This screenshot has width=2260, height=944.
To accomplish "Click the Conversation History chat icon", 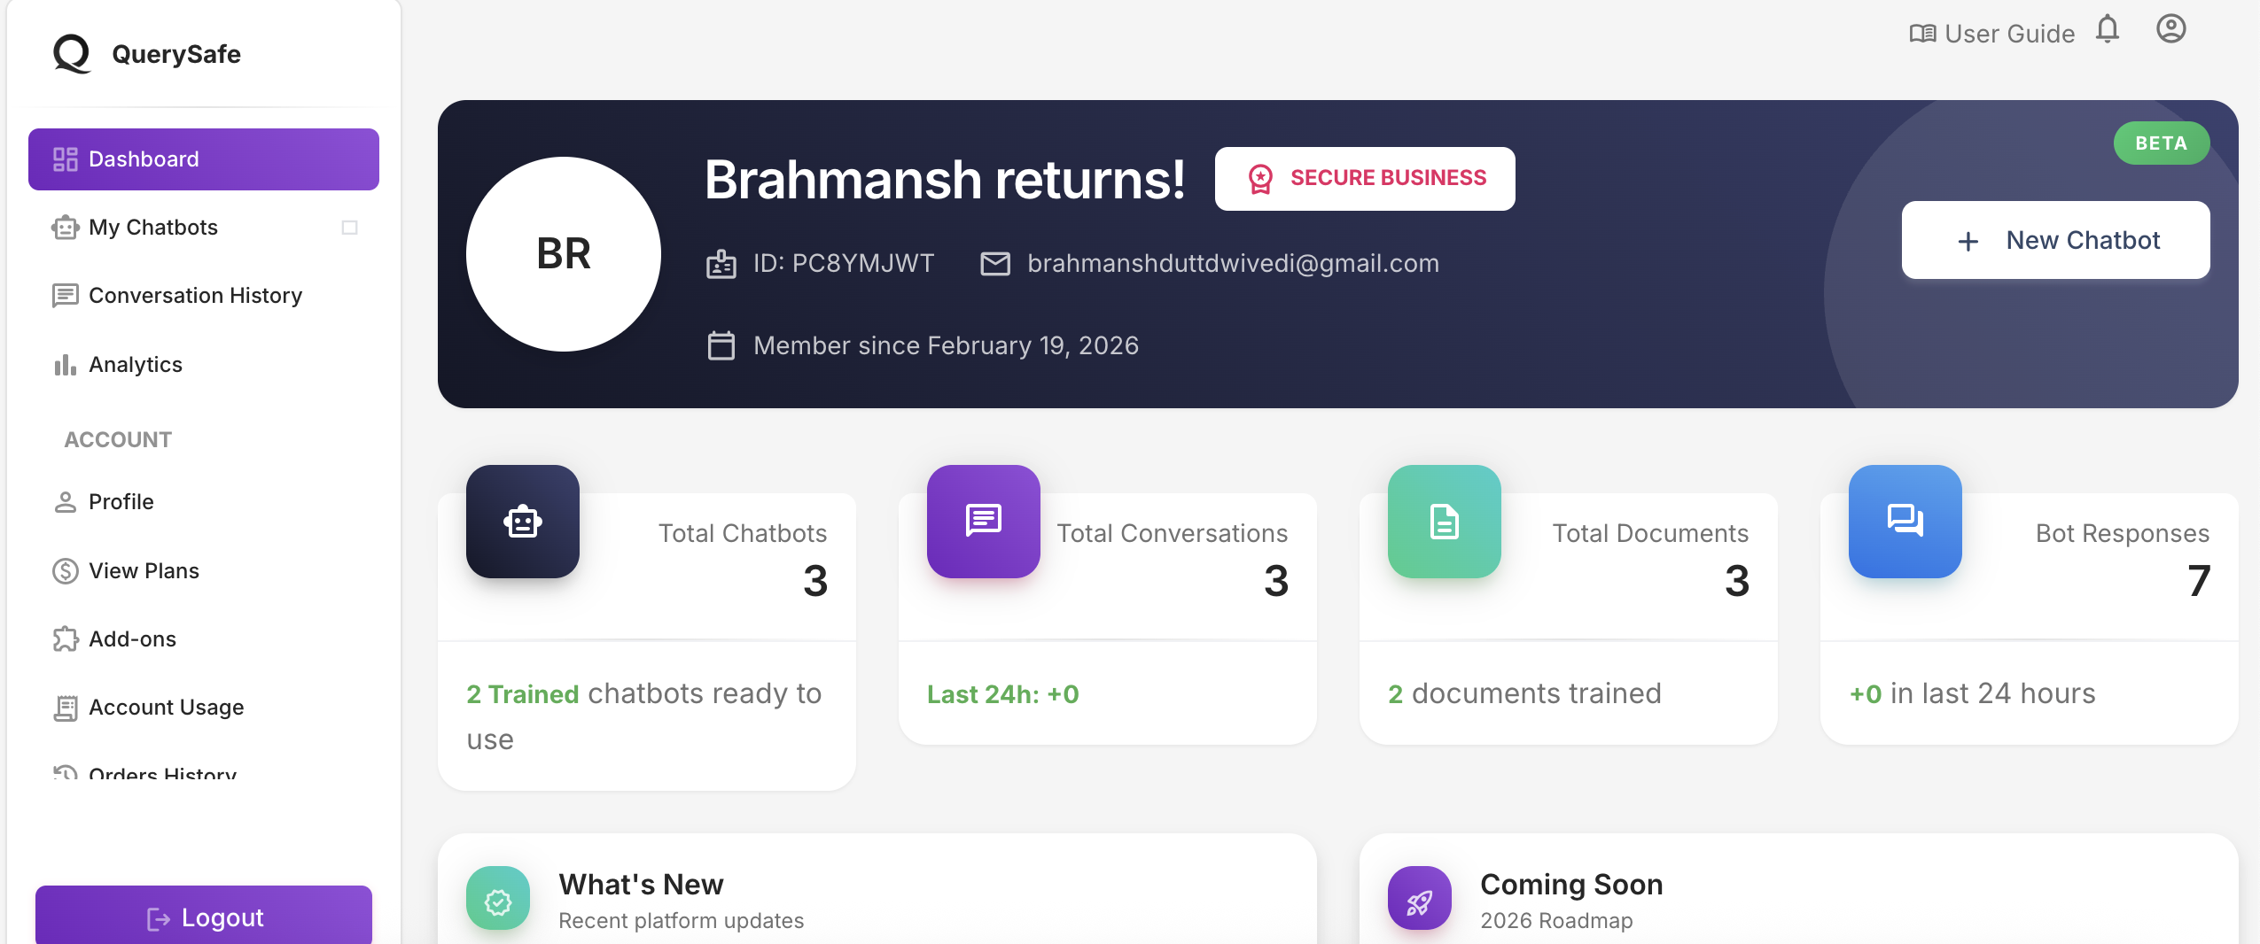I will (64, 296).
